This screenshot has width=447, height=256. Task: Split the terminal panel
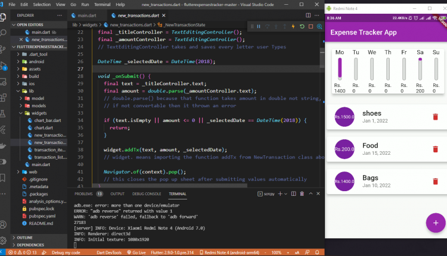coord(294,193)
